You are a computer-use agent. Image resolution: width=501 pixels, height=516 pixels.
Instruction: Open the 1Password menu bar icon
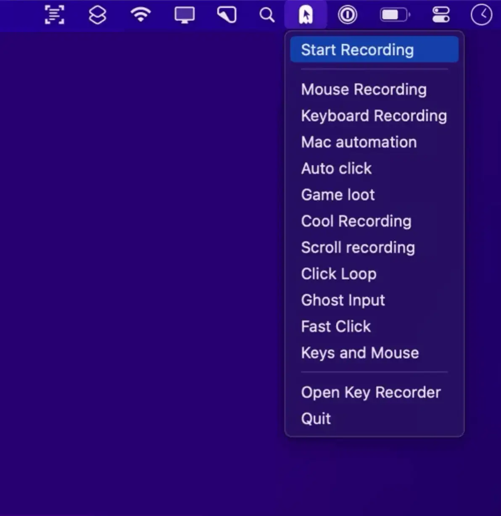(348, 15)
